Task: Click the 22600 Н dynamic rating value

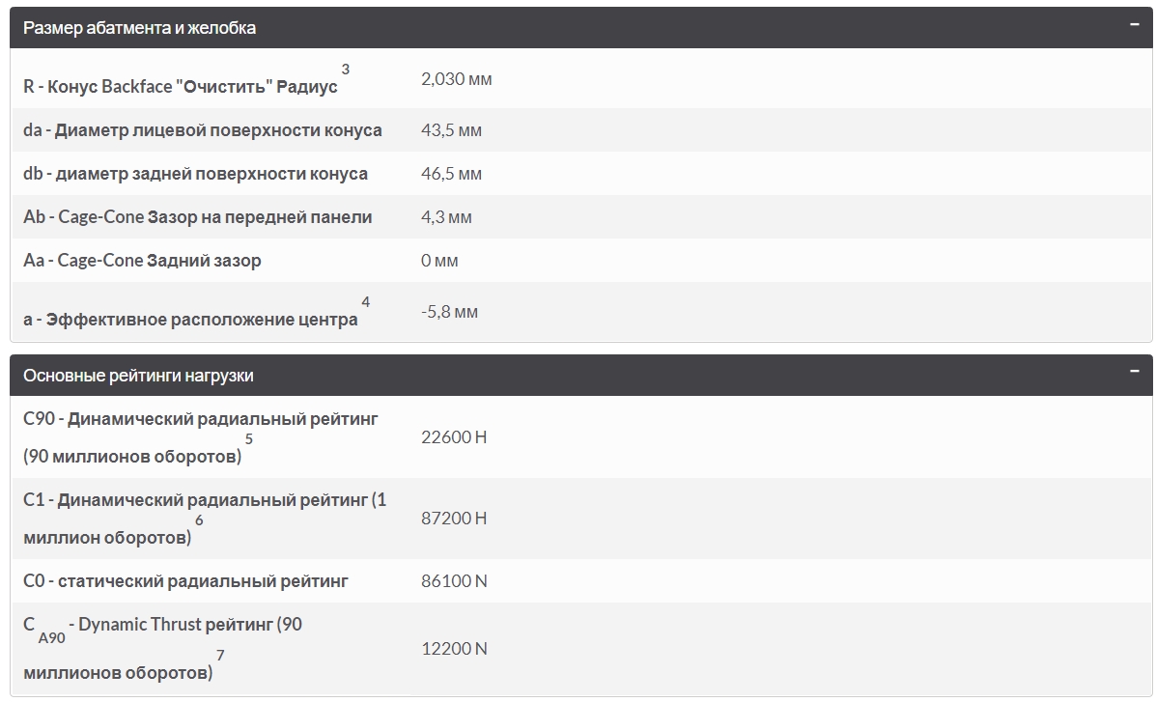Action: [454, 437]
